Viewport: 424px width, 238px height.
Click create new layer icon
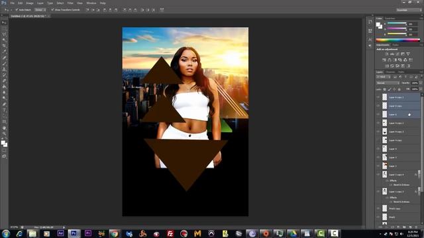pyautogui.click(x=411, y=227)
